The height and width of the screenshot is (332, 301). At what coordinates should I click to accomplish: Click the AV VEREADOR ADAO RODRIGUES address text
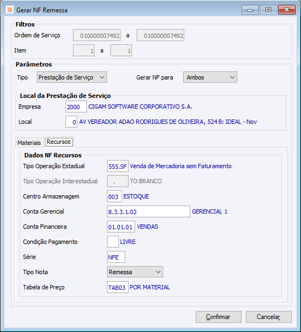(x=168, y=122)
